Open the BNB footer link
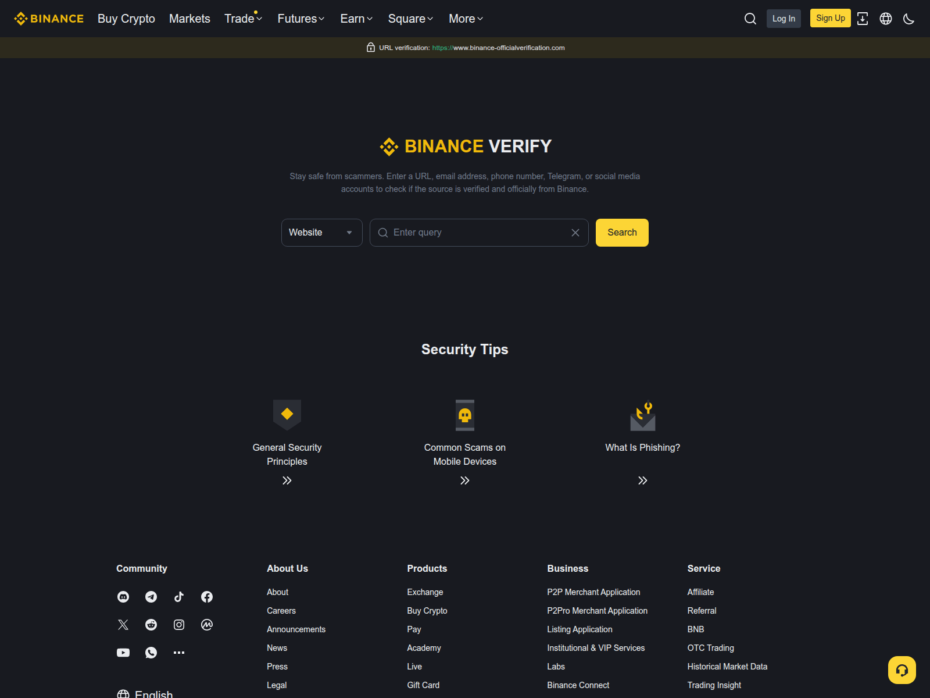 [695, 629]
